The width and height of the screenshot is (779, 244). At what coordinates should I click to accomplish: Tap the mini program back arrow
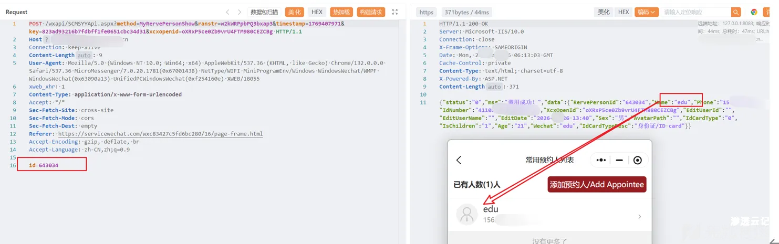[459, 160]
